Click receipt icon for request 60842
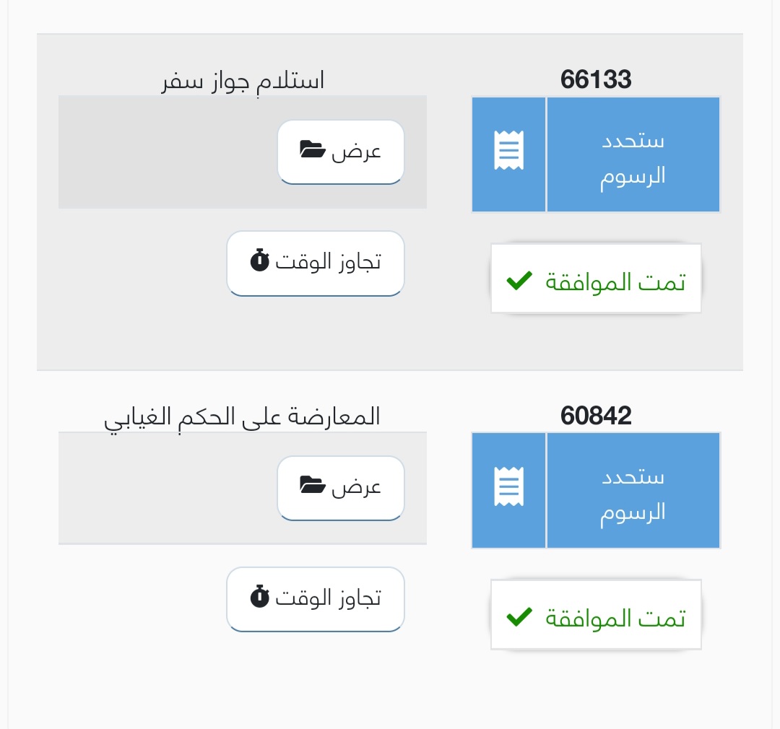The height and width of the screenshot is (729, 780). point(508,486)
